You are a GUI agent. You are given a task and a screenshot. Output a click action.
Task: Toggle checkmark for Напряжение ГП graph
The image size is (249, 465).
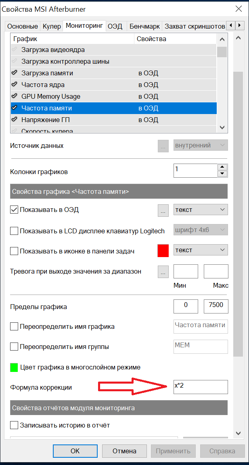point(14,120)
